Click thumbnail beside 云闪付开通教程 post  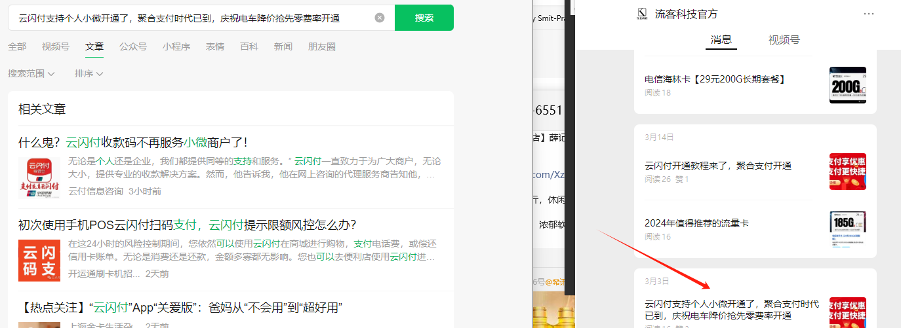[848, 172]
